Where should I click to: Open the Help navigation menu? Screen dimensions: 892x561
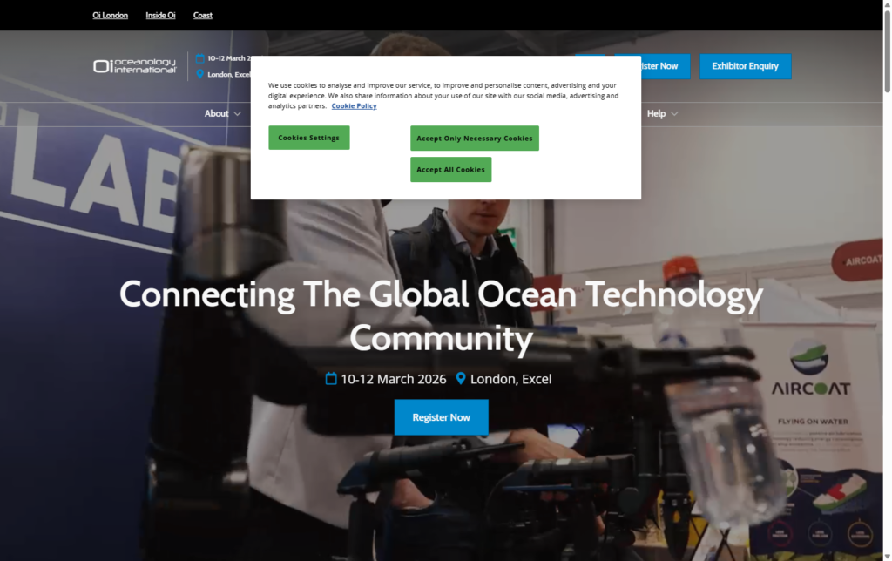[656, 114]
